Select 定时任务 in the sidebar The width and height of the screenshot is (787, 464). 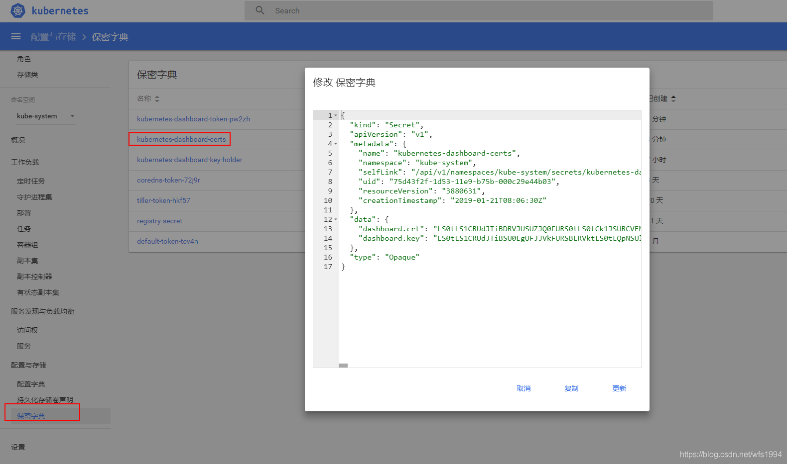31,181
